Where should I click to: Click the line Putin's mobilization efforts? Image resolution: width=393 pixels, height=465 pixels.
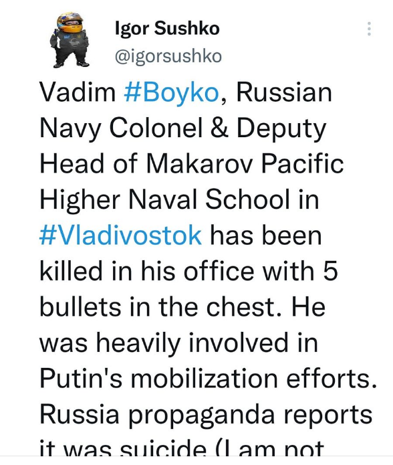point(209,379)
